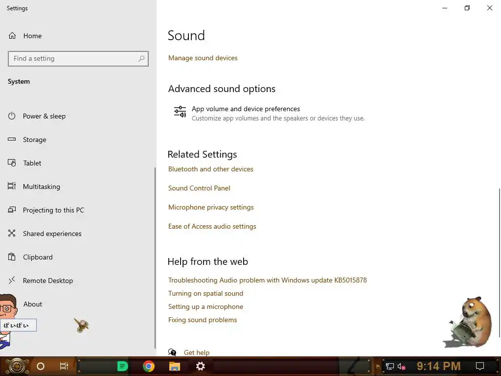Click the search magnifier in Find a setting

pyautogui.click(x=141, y=59)
